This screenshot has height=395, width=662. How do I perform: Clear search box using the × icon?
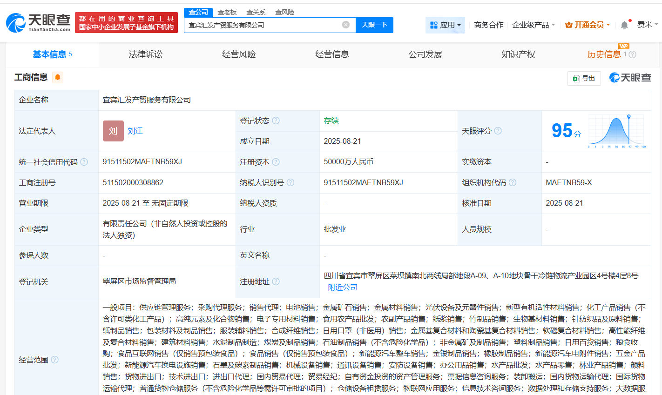coord(345,25)
